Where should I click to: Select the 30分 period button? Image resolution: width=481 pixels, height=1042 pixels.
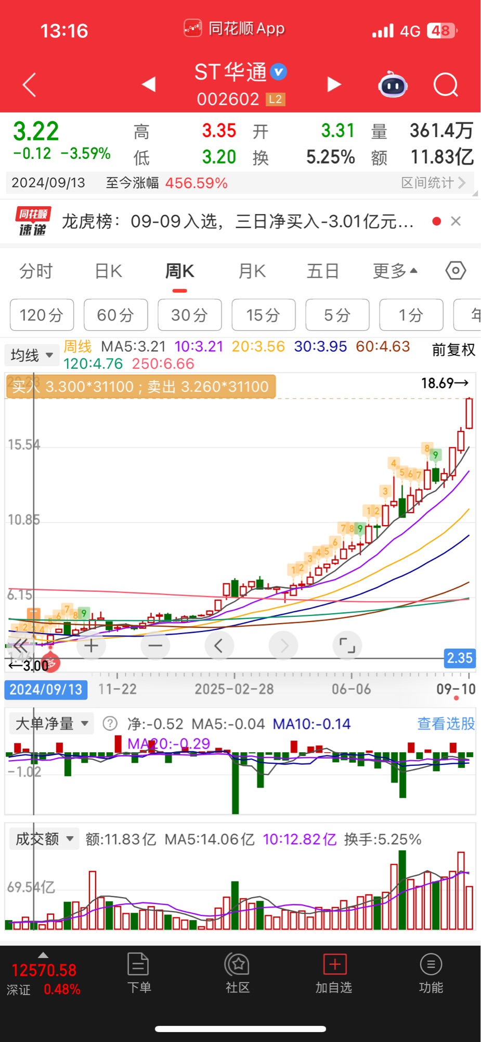189,315
